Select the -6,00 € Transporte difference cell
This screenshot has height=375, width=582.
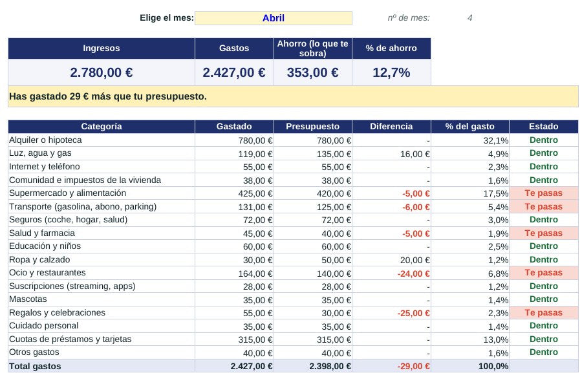tap(391, 206)
